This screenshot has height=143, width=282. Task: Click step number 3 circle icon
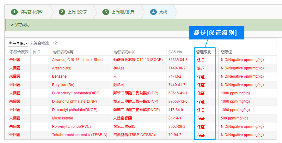click(x=106, y=12)
